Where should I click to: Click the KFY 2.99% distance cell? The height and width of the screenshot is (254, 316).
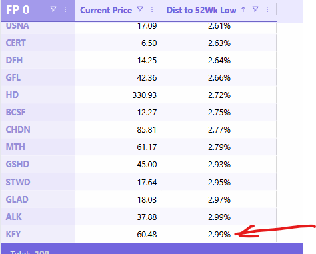pyautogui.click(x=219, y=234)
